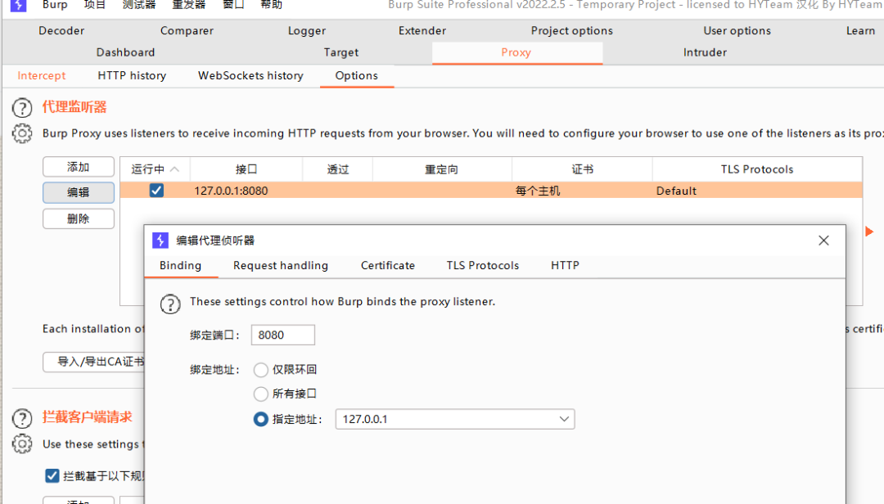The image size is (884, 504).
Task: Click the 添加 (Add) listener button
Action: [79, 167]
